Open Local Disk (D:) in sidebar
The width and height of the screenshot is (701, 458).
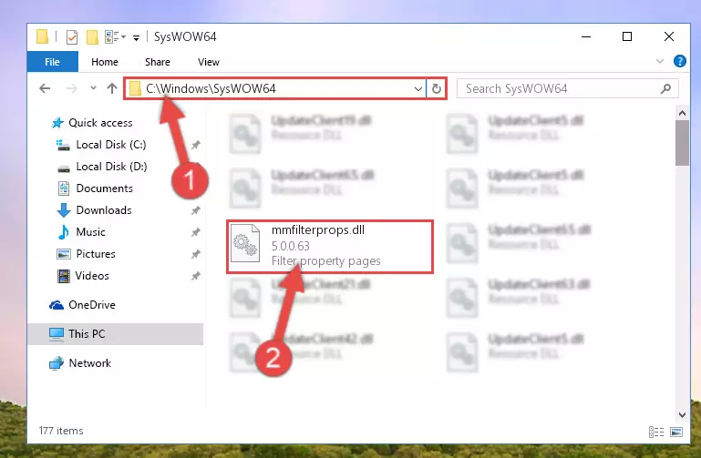tap(111, 167)
